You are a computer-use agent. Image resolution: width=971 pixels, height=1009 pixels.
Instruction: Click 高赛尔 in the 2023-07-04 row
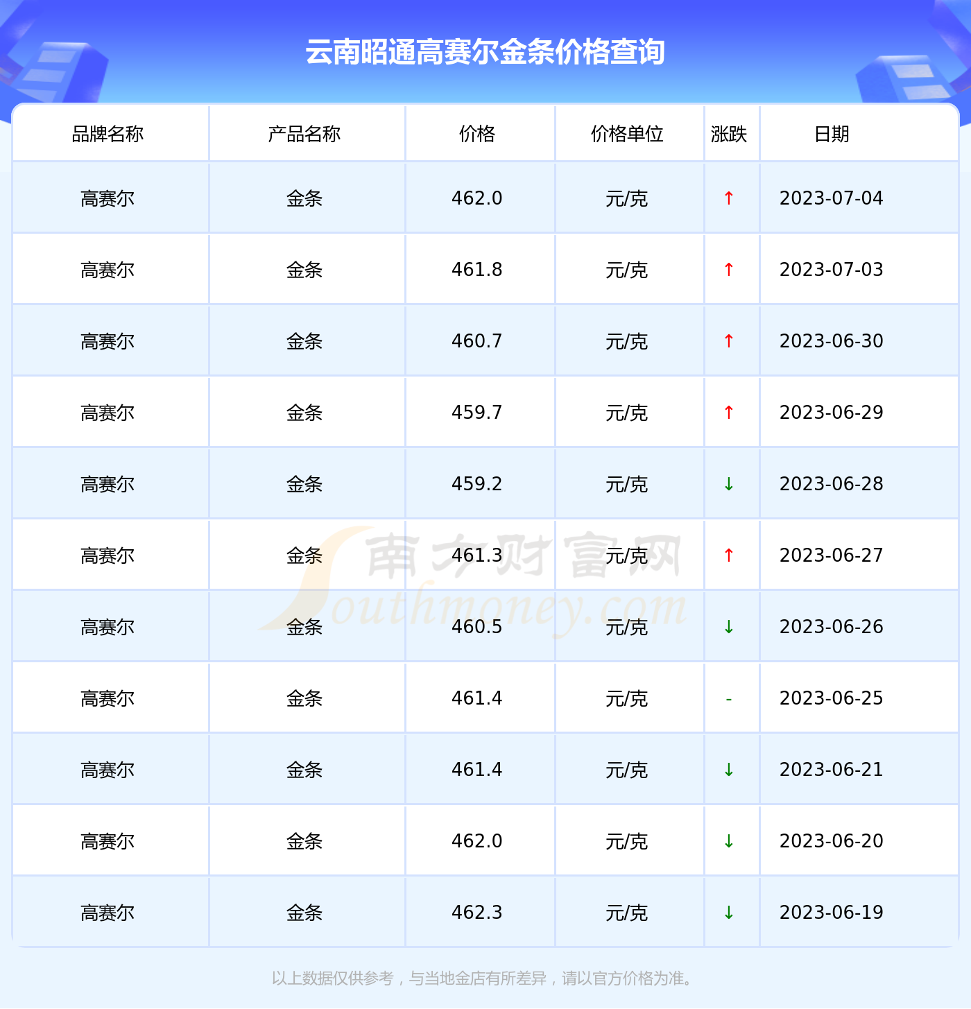coord(108,199)
